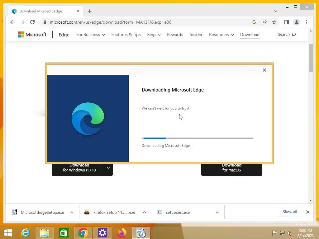Click the muted volume tray icon
The height and width of the screenshot is (239, 319).
click(x=290, y=233)
